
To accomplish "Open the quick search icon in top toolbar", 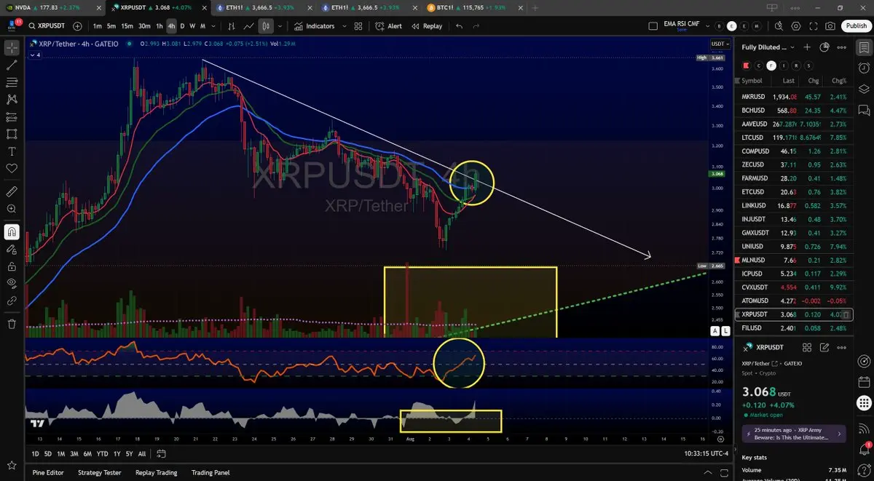I will click(x=779, y=26).
